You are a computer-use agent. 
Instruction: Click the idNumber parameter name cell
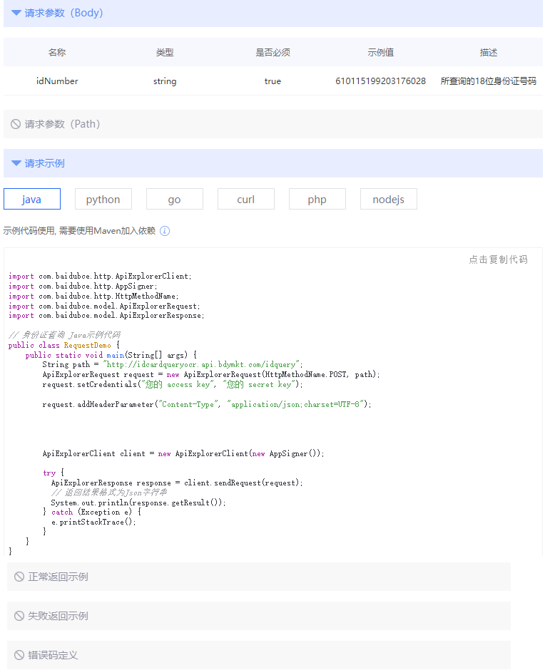point(57,81)
